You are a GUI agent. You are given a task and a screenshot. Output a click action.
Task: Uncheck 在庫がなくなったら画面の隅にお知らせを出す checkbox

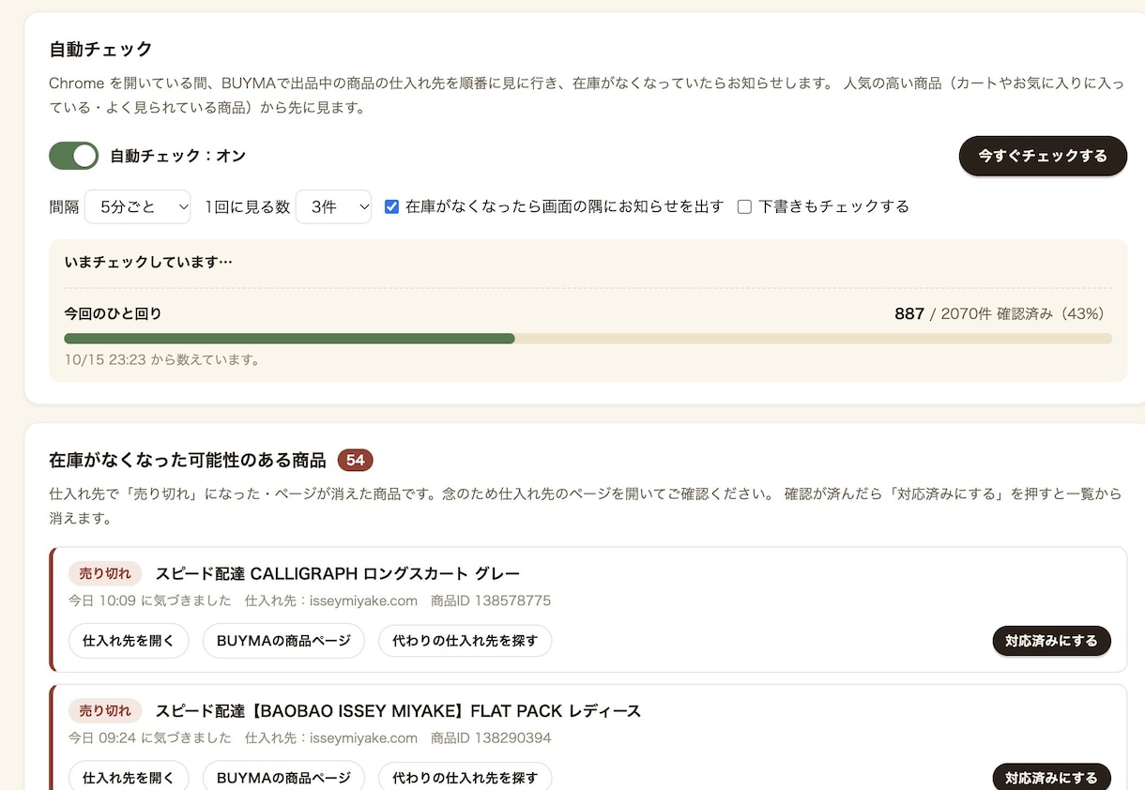click(392, 207)
